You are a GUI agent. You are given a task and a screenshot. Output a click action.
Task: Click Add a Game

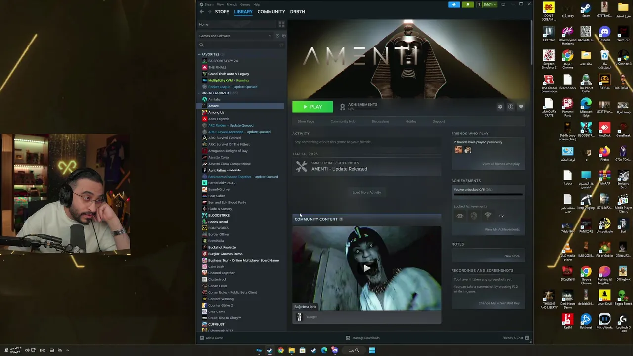pos(211,338)
